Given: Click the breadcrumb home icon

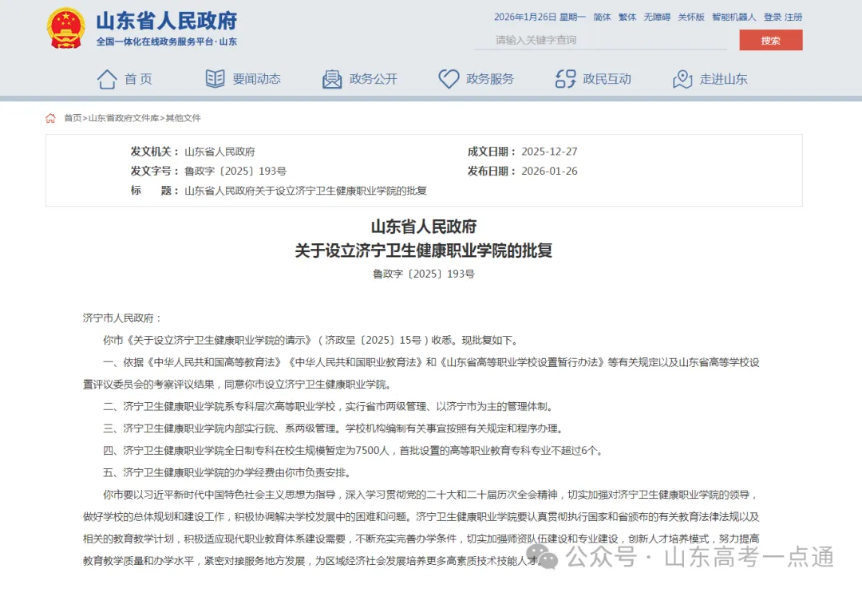Looking at the screenshot, I should click(x=50, y=118).
